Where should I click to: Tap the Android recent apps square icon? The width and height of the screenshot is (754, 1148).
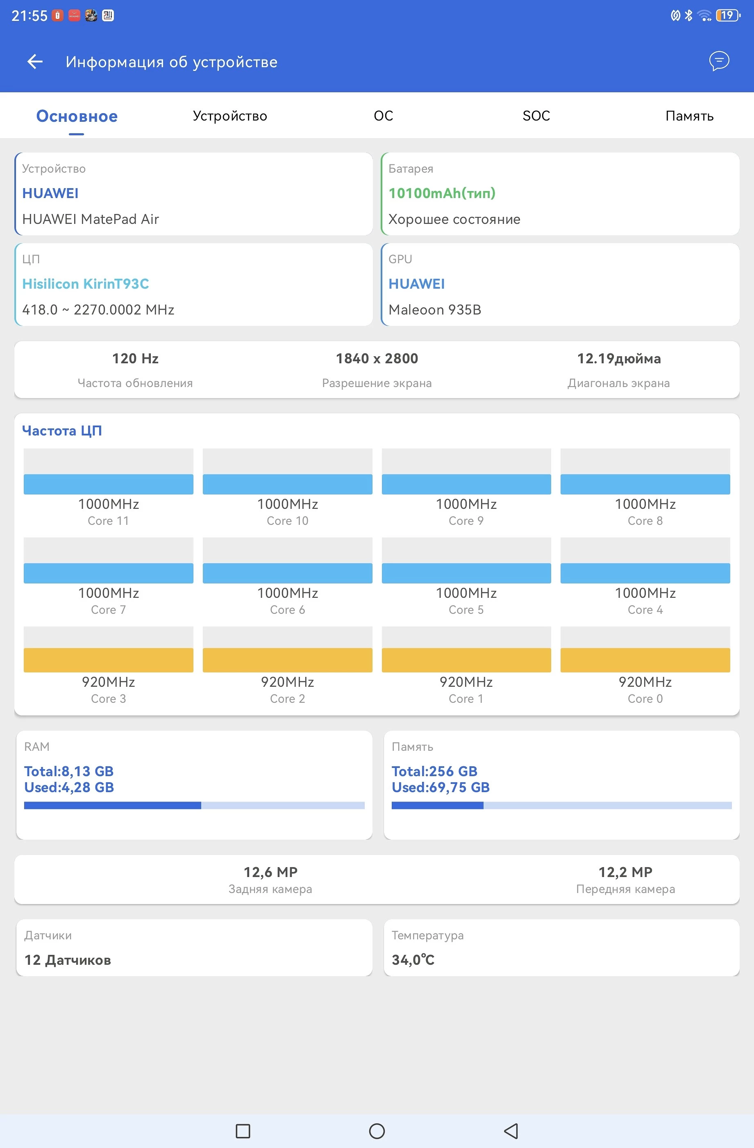click(x=243, y=1130)
